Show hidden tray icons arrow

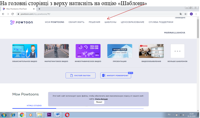tap(173, 115)
